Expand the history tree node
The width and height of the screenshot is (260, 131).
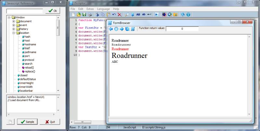[14, 29]
